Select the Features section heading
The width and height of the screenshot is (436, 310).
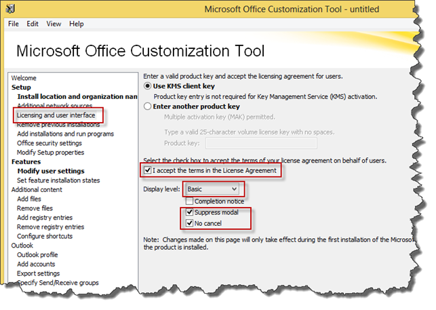click(26, 161)
